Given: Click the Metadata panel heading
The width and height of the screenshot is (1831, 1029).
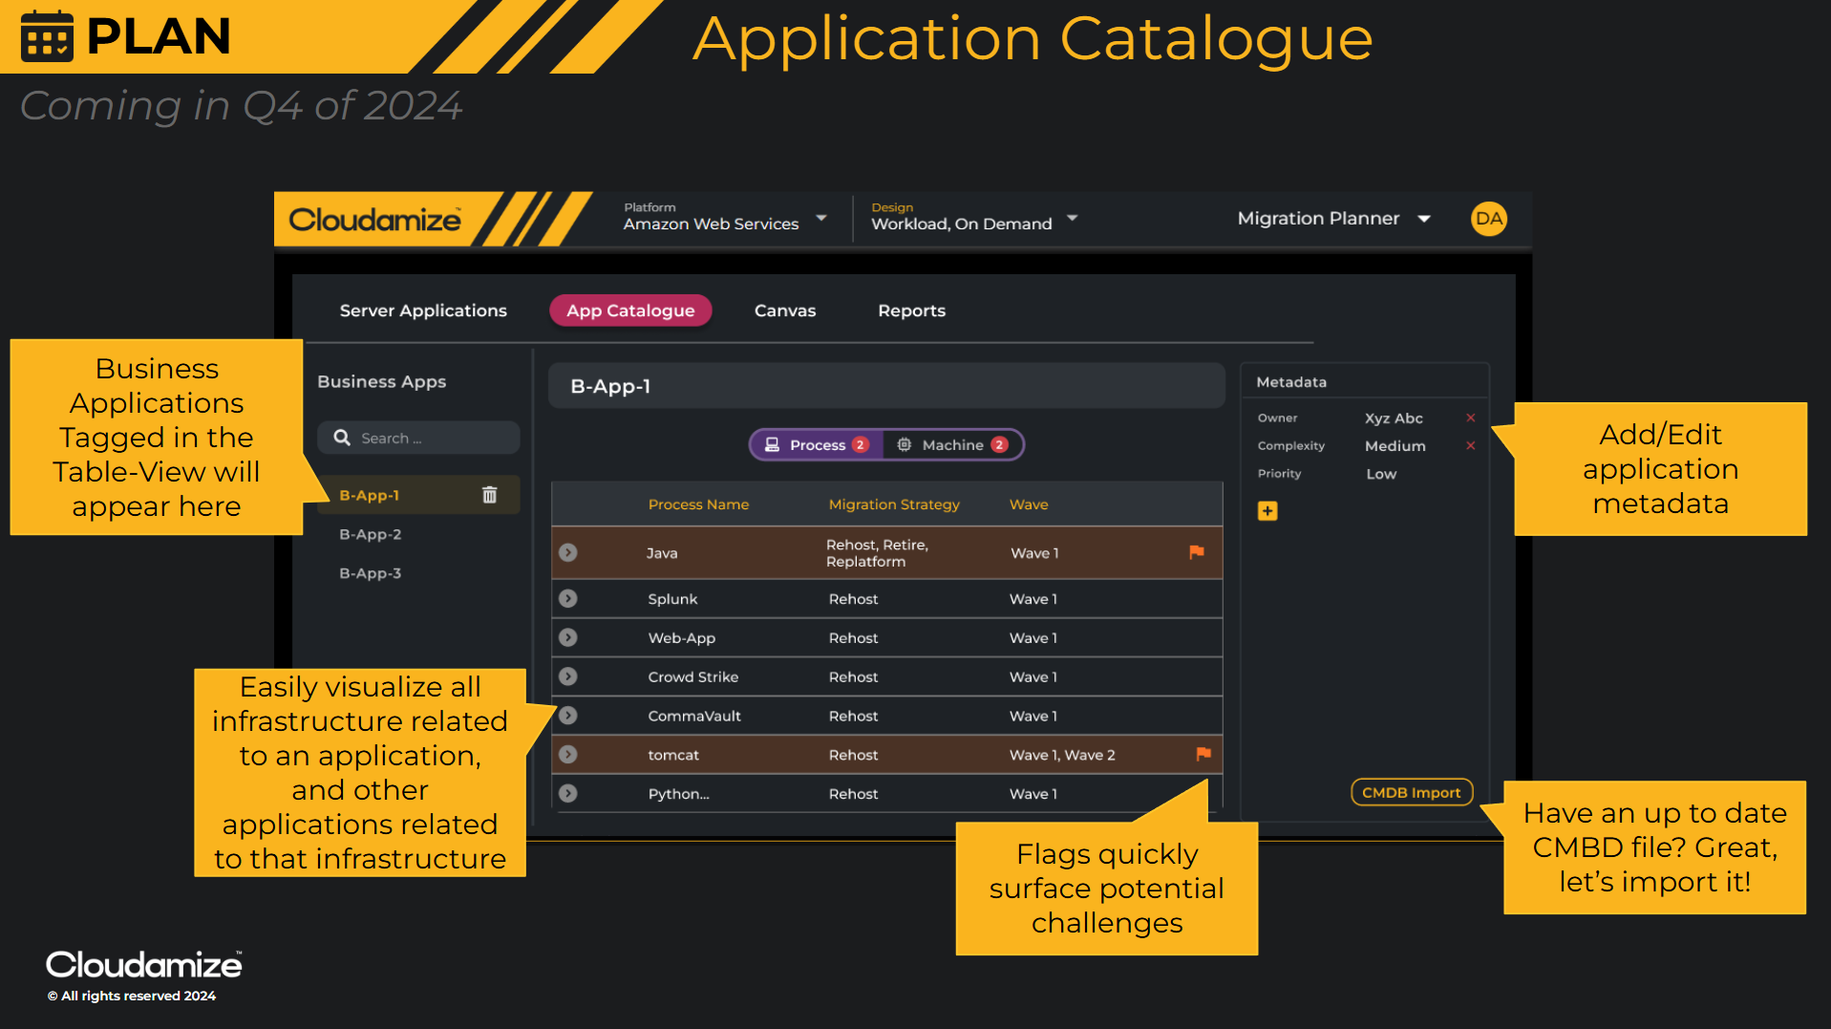Looking at the screenshot, I should pos(1291,381).
